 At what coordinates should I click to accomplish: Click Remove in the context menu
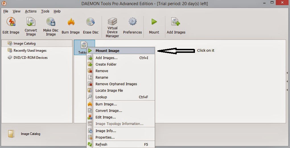[121, 71]
